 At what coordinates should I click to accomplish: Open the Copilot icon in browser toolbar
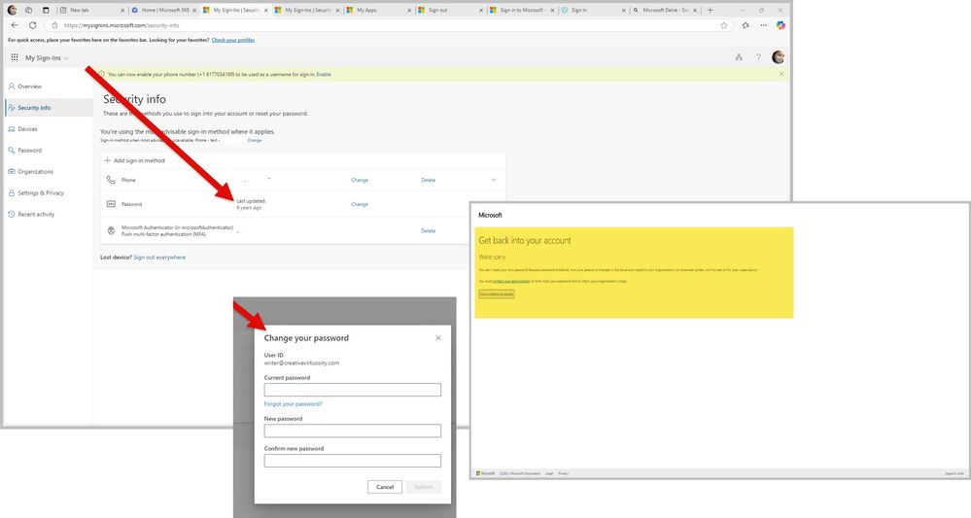pyautogui.click(x=780, y=25)
